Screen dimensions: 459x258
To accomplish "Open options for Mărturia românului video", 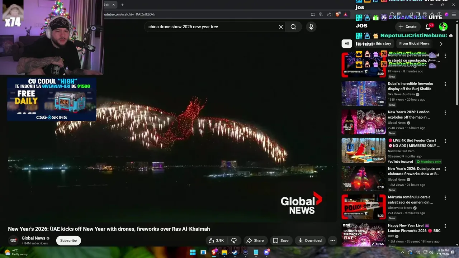I will coord(445,197).
